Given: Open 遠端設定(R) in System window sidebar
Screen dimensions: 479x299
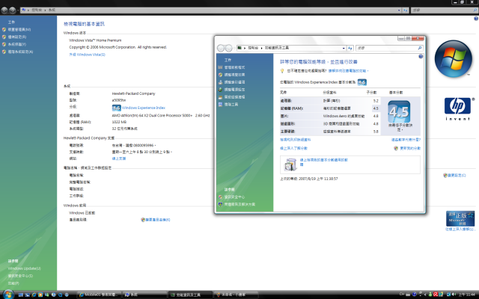Looking at the screenshot, I should pos(16,37).
